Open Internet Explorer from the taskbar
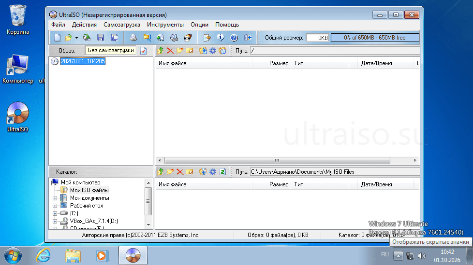The image size is (473, 265). click(44, 256)
